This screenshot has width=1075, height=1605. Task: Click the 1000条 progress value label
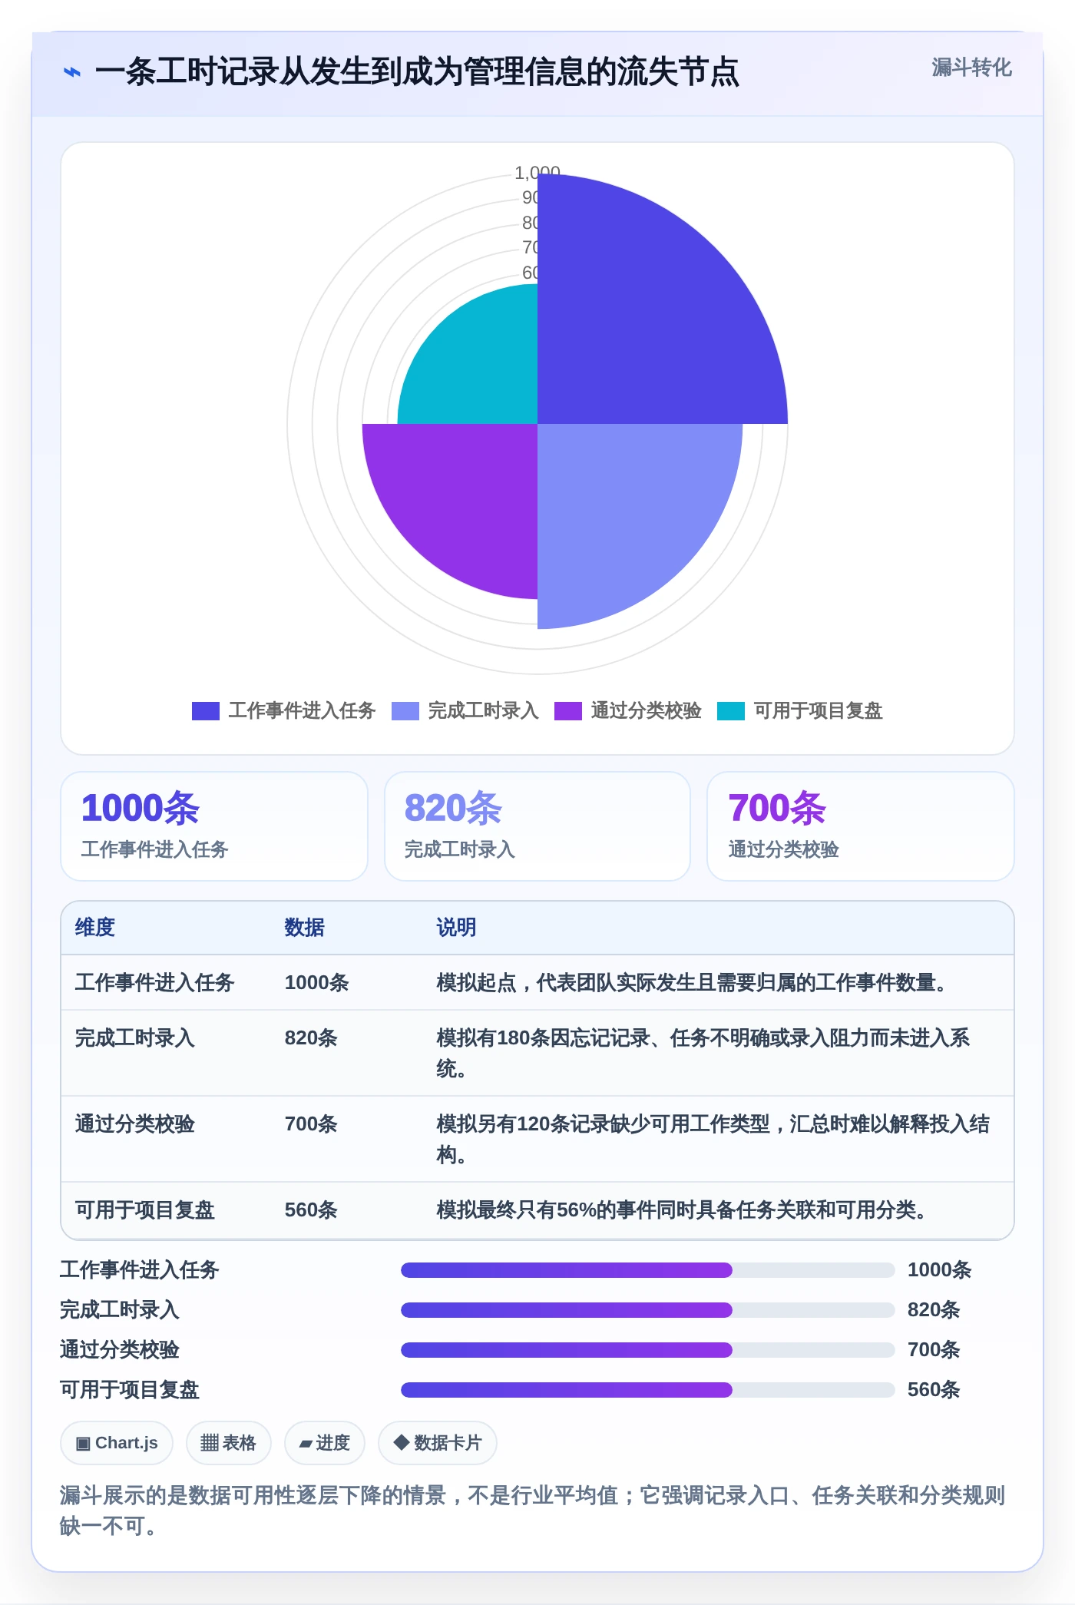click(x=940, y=1270)
